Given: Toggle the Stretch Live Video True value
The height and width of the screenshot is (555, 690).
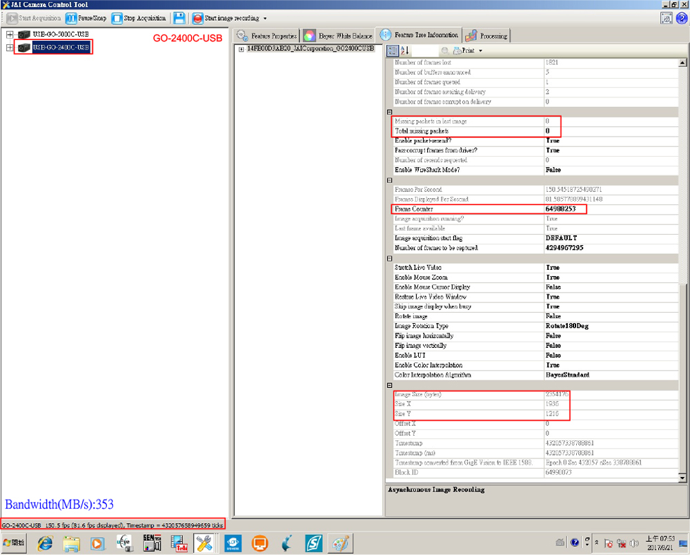Looking at the screenshot, I should pyautogui.click(x=553, y=267).
